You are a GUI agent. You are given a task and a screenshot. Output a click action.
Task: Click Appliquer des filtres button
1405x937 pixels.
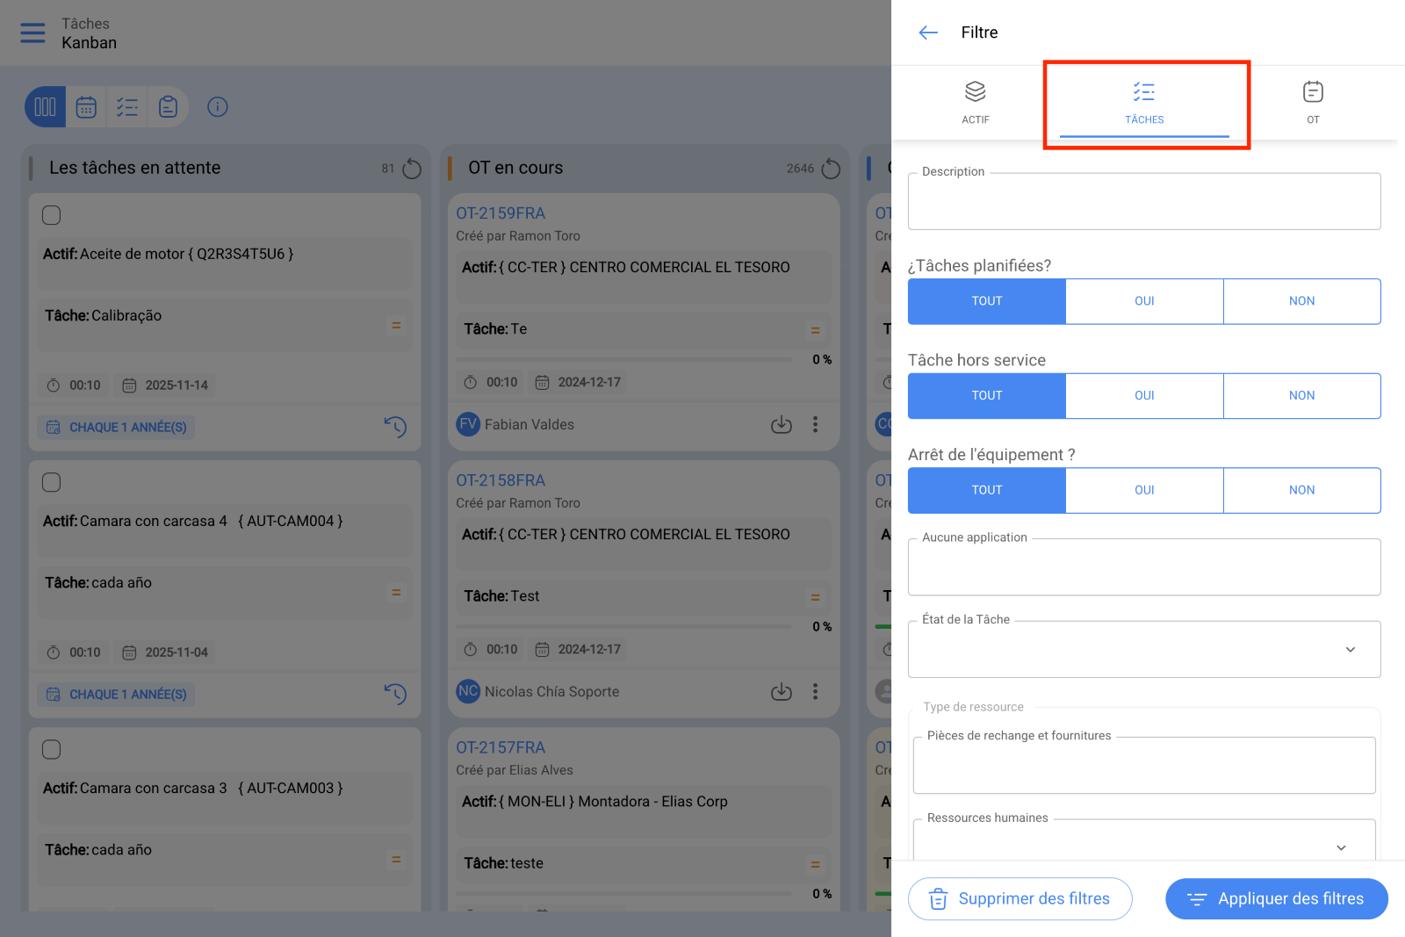click(x=1277, y=899)
